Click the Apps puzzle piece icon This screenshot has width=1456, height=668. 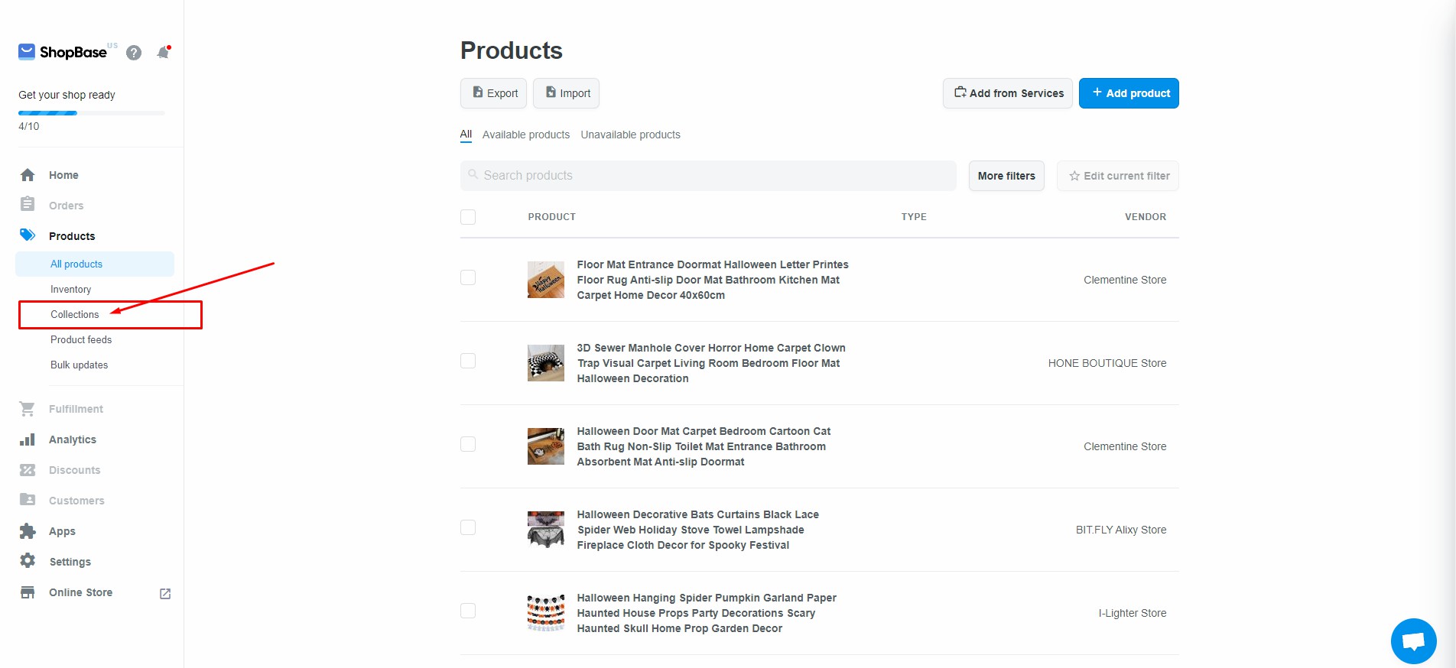point(28,531)
